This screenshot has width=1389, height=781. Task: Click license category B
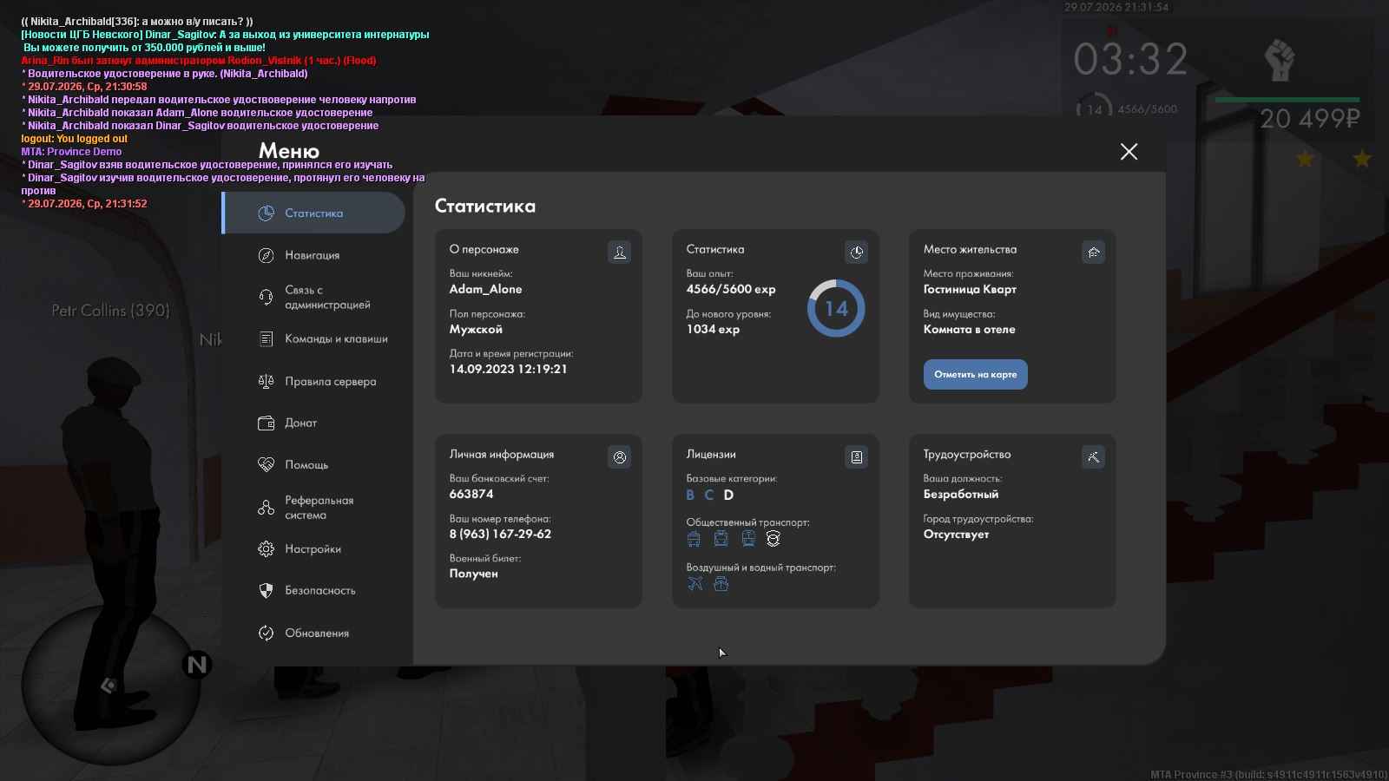tap(690, 495)
